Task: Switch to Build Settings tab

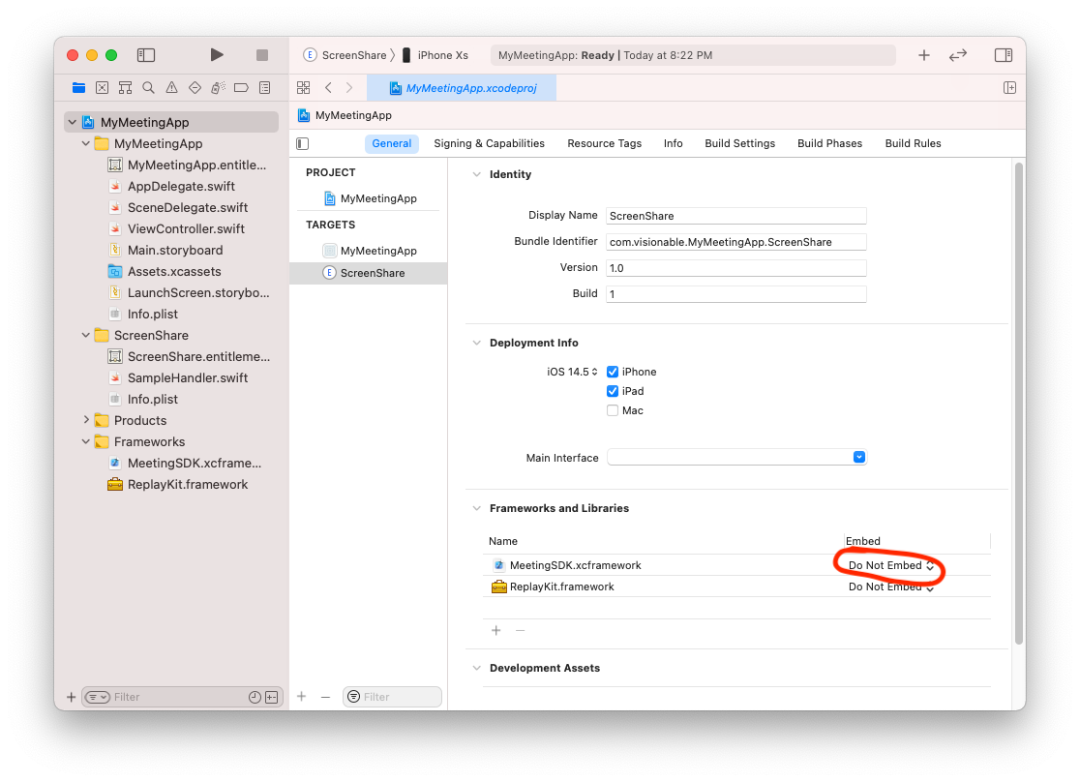Action: pyautogui.click(x=739, y=143)
